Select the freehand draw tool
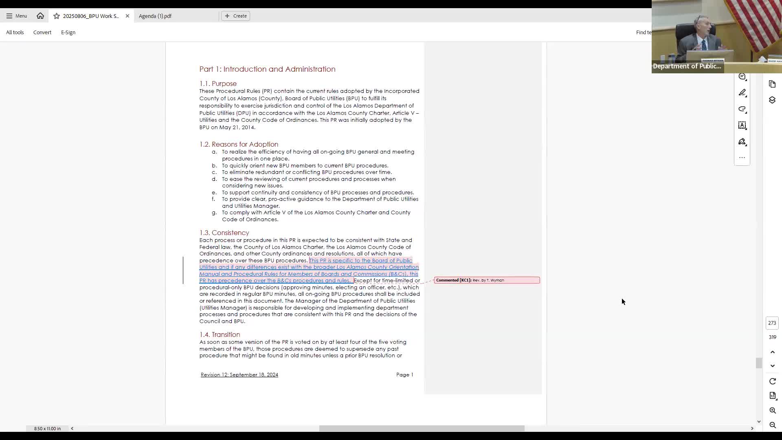This screenshot has height=440, width=782. 742,109
